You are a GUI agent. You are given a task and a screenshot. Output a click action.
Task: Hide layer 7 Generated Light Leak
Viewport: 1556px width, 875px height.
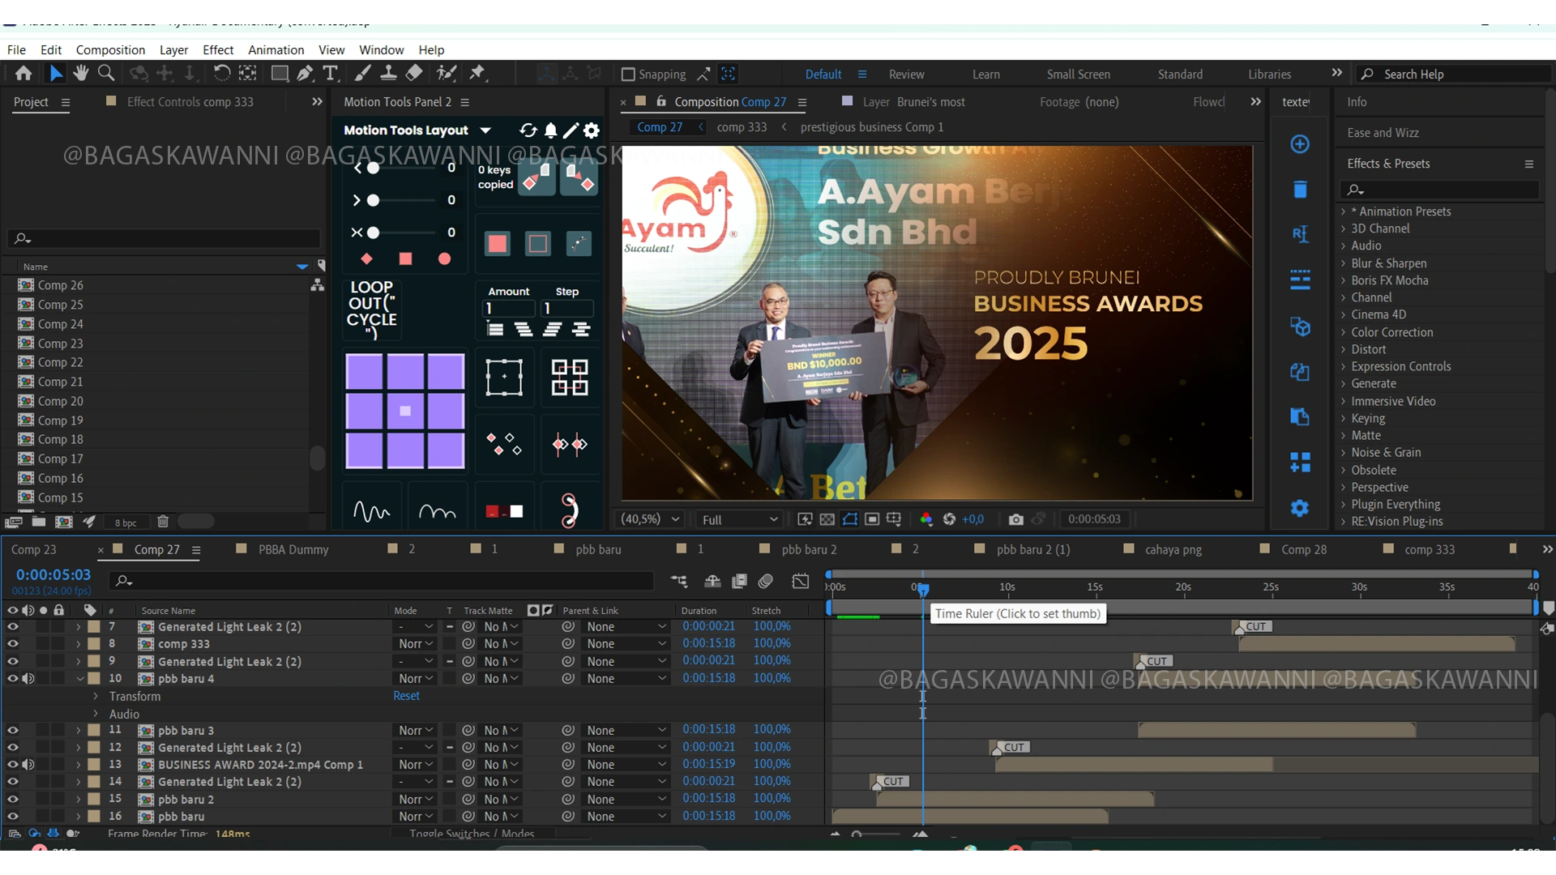[12, 626]
